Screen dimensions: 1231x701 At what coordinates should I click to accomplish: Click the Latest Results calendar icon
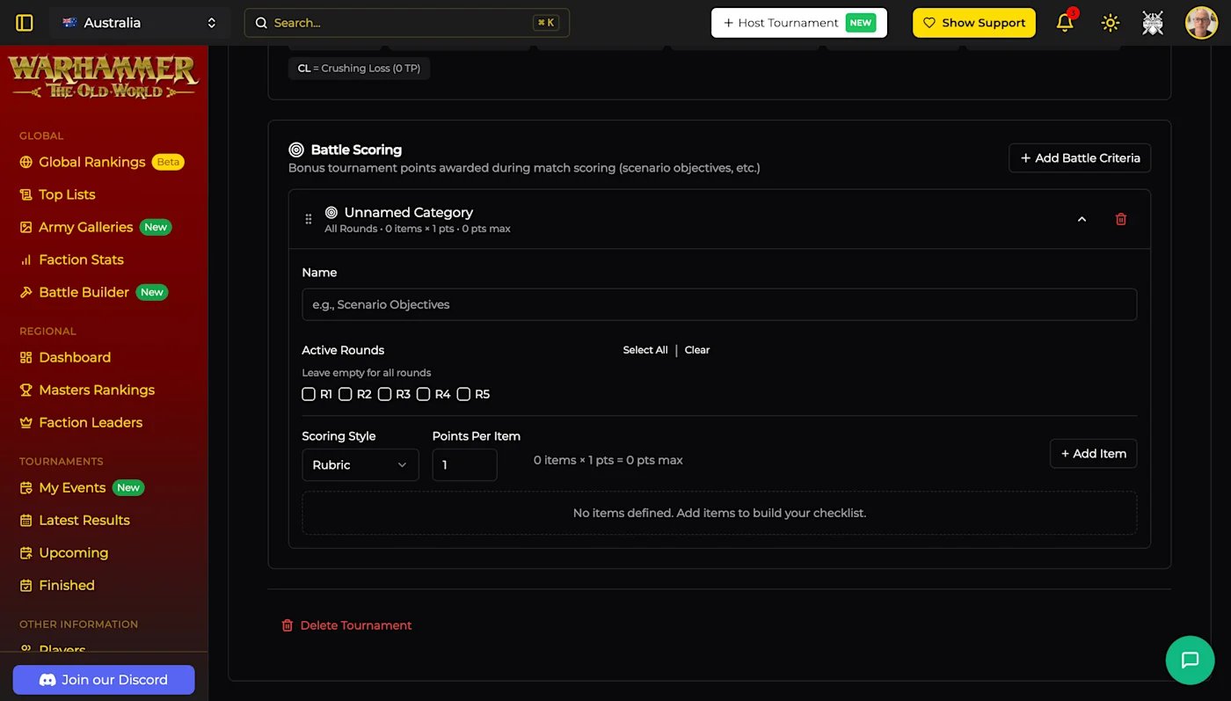pos(26,520)
